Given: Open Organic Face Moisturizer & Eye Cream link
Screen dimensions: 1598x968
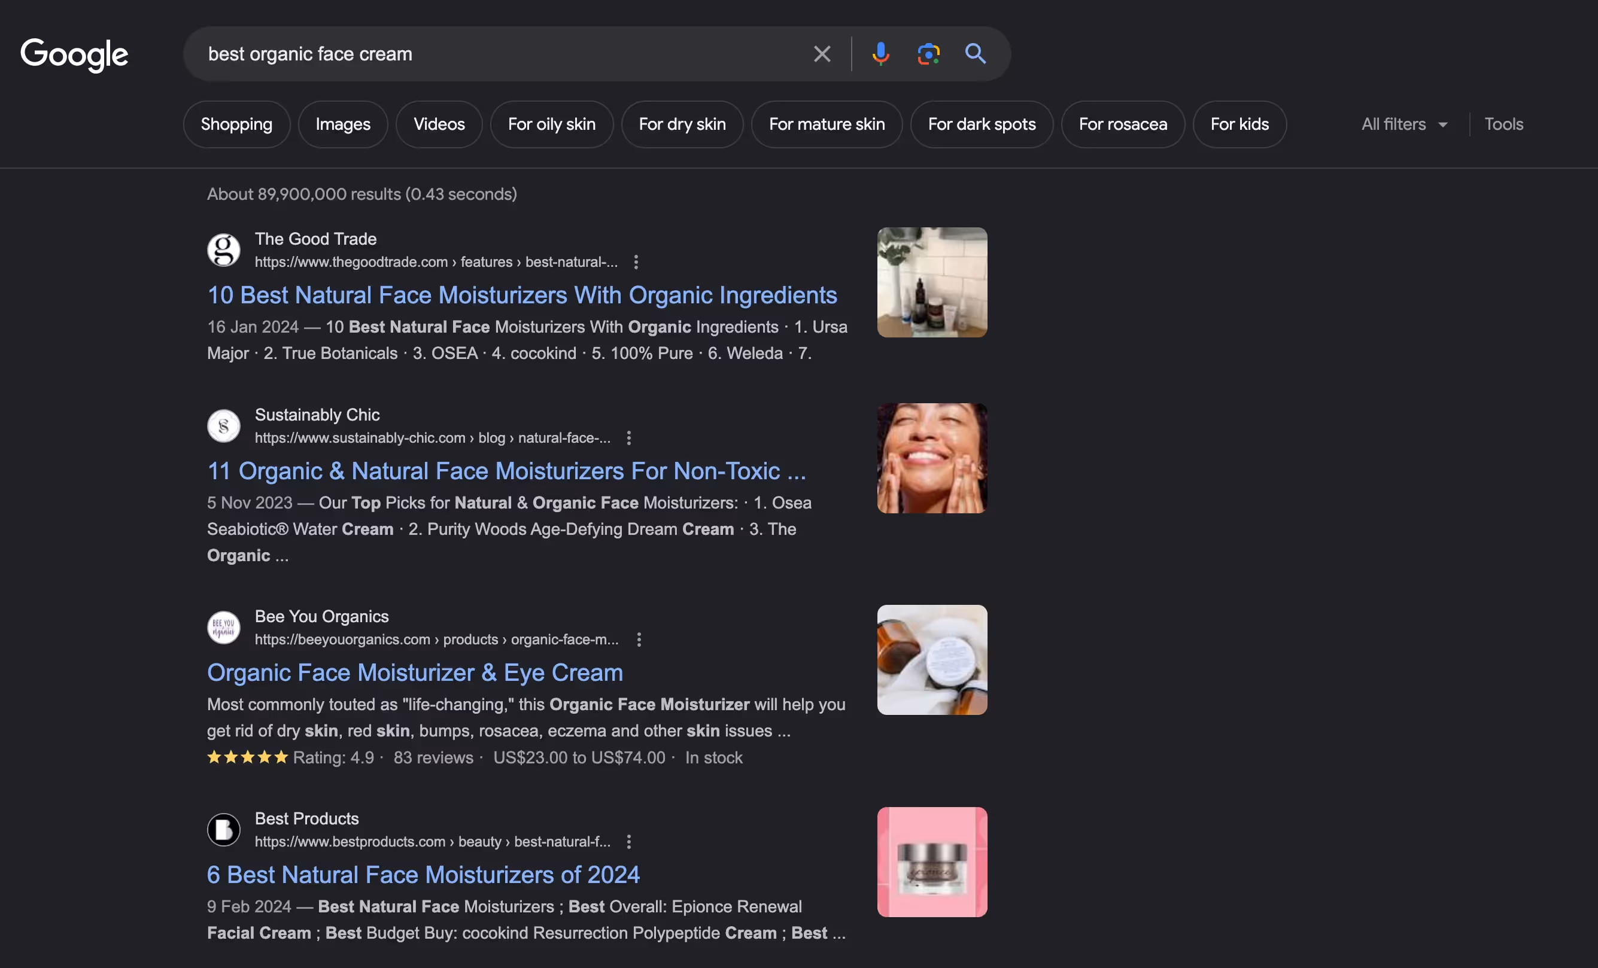Looking at the screenshot, I should pyautogui.click(x=415, y=673).
